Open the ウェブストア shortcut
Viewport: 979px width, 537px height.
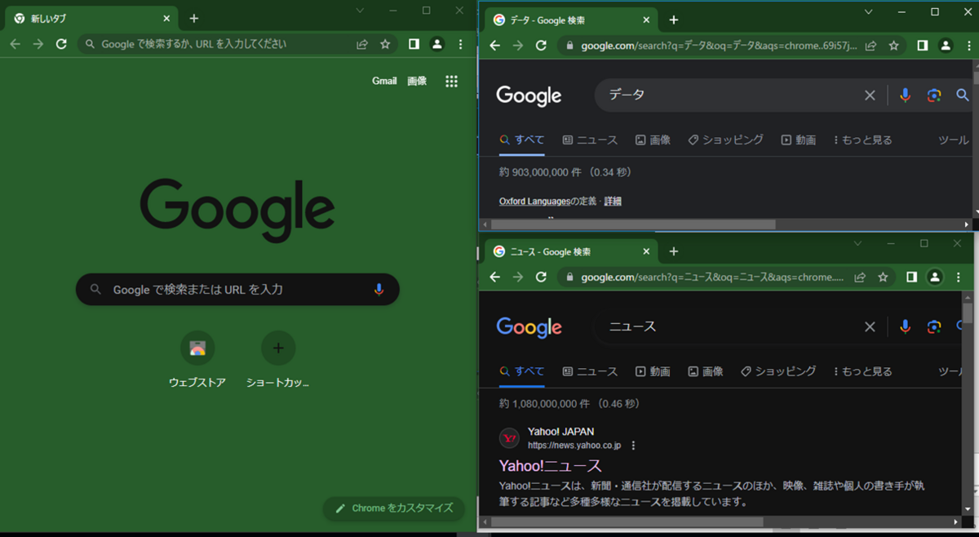(x=197, y=359)
